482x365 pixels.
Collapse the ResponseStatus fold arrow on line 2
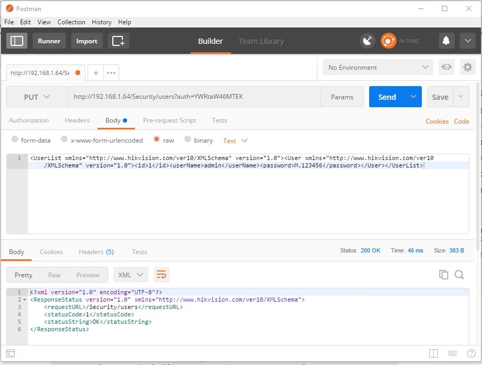pyautogui.click(x=25, y=300)
